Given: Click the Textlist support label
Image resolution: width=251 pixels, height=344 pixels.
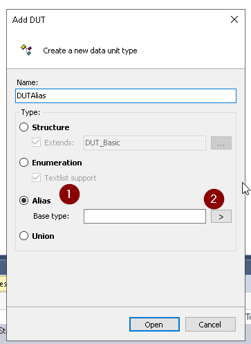Looking at the screenshot, I should tap(71, 178).
